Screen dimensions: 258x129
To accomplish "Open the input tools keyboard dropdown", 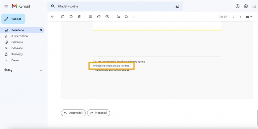I will 249,17.
